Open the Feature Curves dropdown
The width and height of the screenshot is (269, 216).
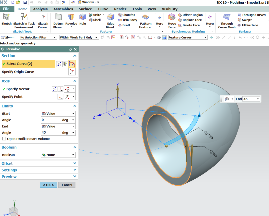click(188, 37)
